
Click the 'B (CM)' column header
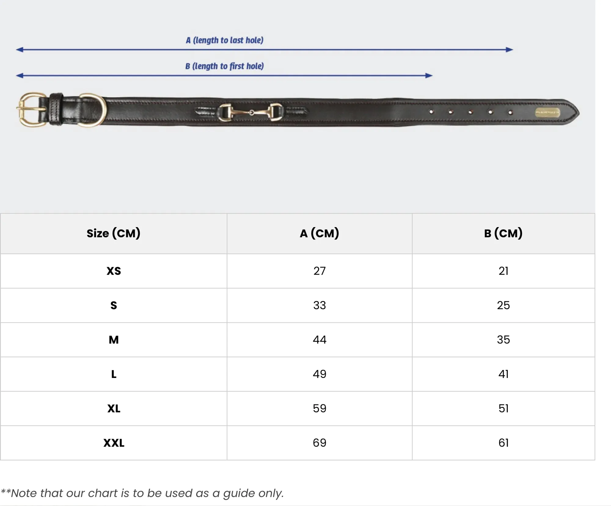point(503,233)
